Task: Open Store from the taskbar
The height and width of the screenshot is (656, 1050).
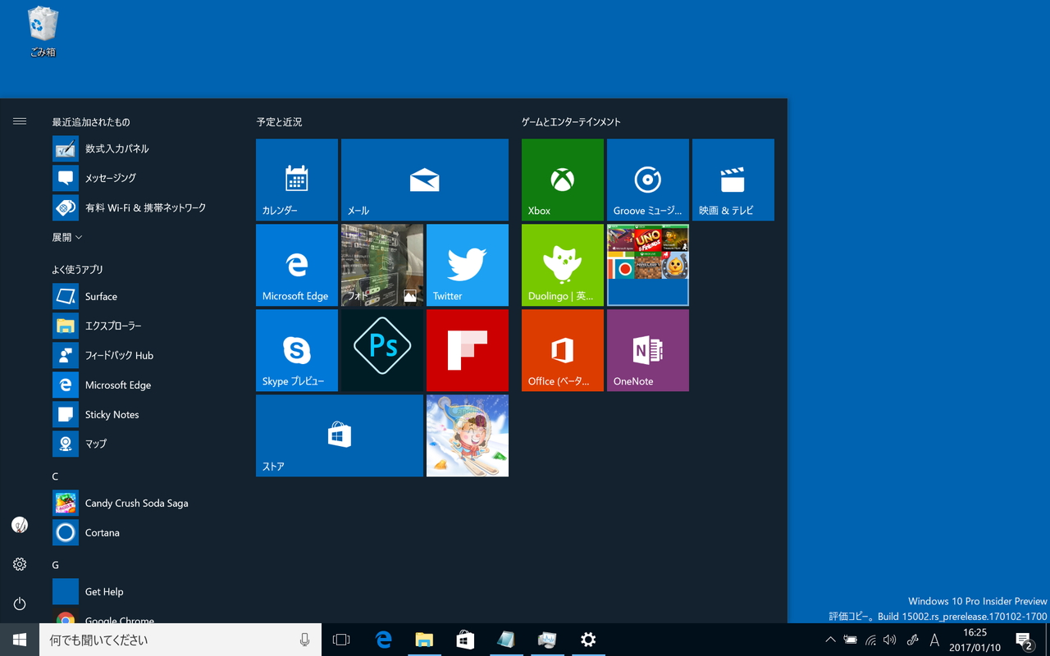Action: click(x=465, y=640)
